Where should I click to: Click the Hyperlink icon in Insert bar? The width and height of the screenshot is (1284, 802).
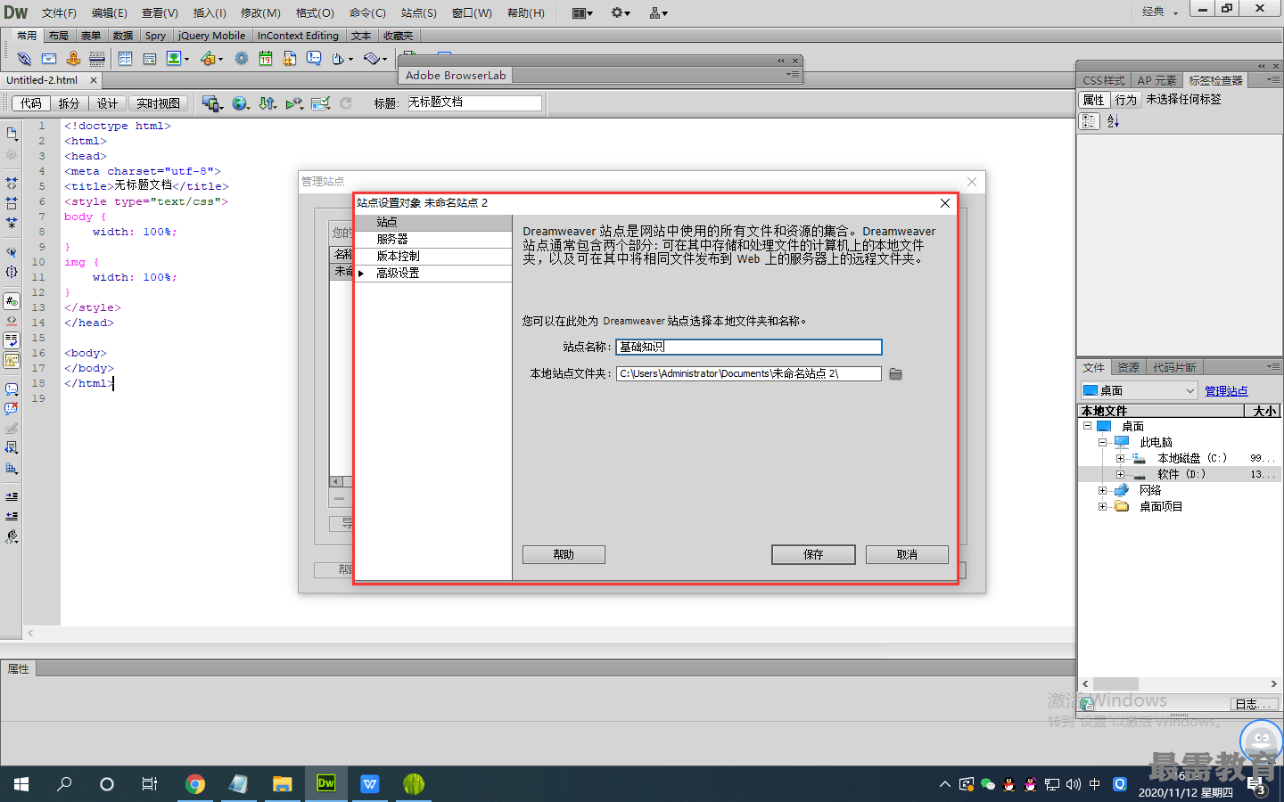24,59
